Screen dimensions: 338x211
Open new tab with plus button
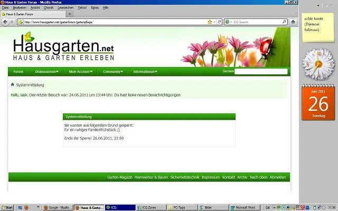point(70,14)
